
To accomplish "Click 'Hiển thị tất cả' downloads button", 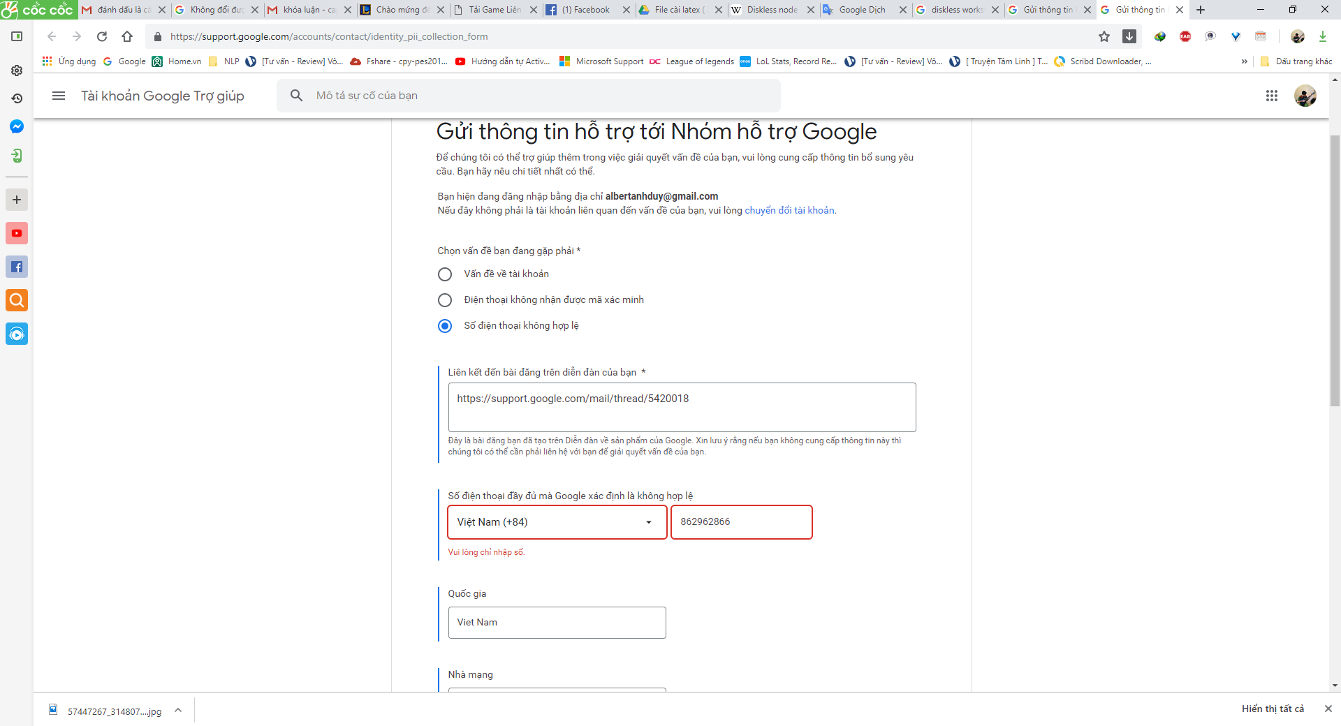I will [1273, 709].
